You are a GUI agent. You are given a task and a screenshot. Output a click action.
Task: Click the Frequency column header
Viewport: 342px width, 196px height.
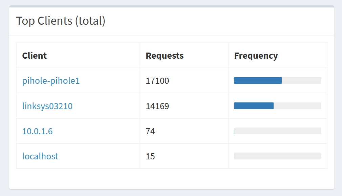pyautogui.click(x=256, y=56)
